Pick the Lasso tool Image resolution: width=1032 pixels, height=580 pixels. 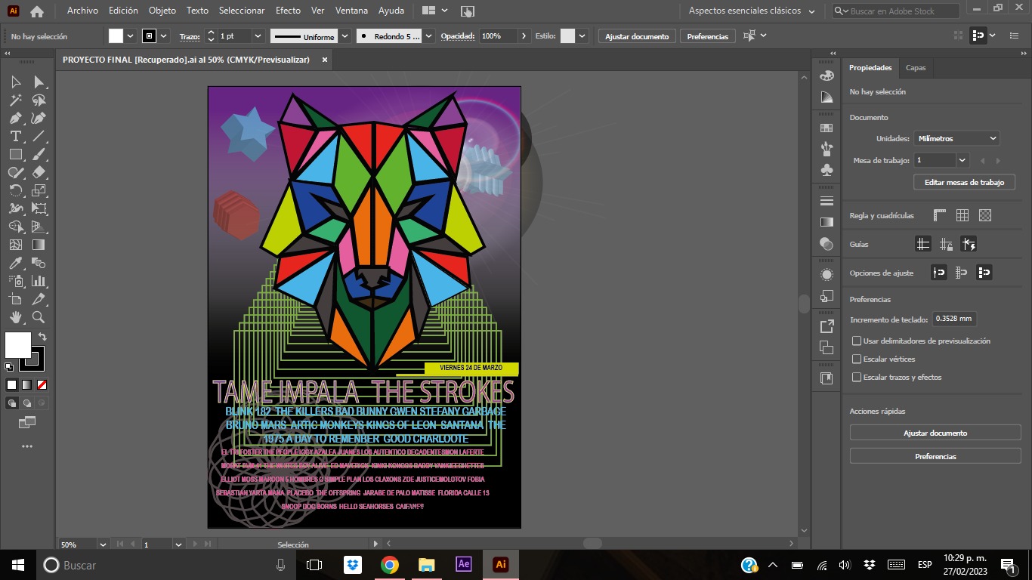click(x=39, y=100)
